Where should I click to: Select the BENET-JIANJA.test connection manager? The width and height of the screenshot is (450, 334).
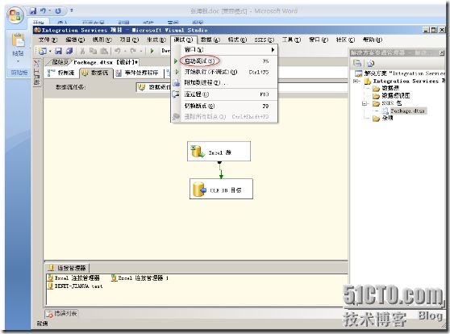click(x=75, y=286)
